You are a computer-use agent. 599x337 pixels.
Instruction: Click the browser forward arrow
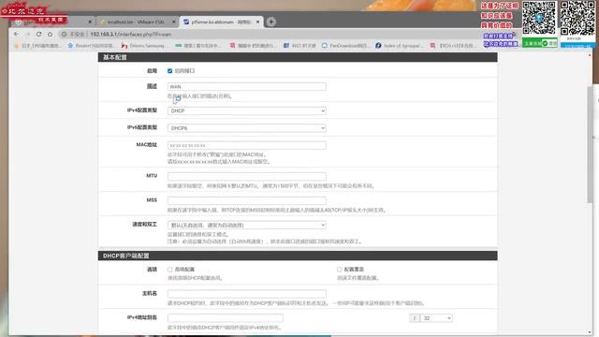pyautogui.click(x=27, y=34)
